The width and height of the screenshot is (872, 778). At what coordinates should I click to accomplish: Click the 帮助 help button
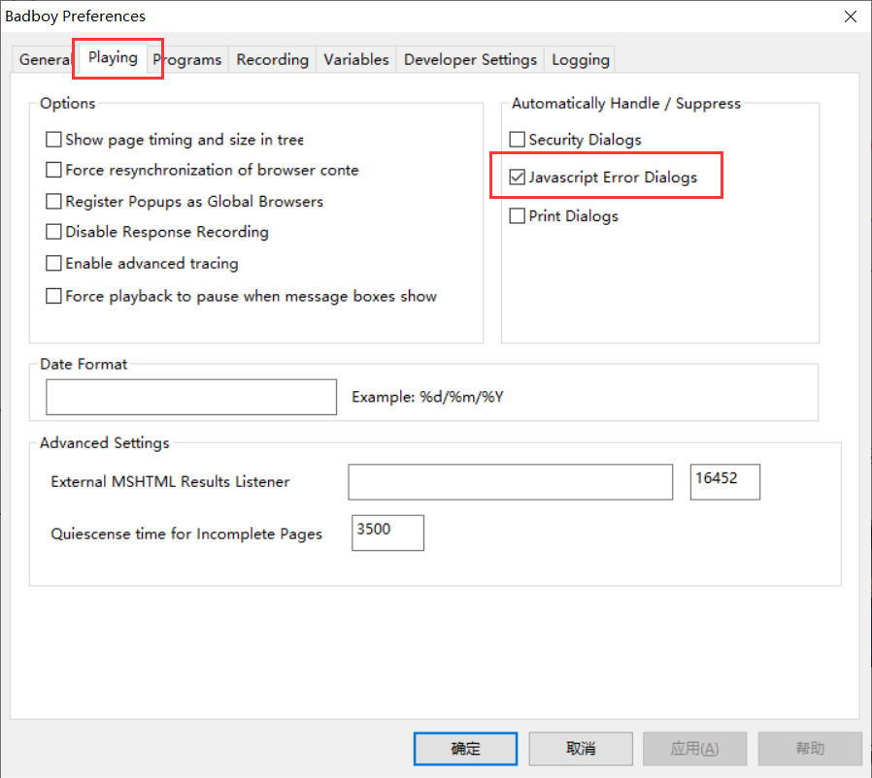coord(810,749)
